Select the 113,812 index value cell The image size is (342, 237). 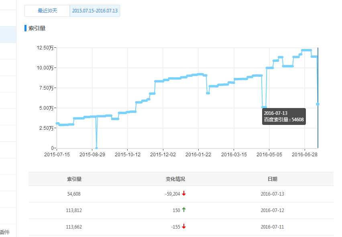(74, 210)
